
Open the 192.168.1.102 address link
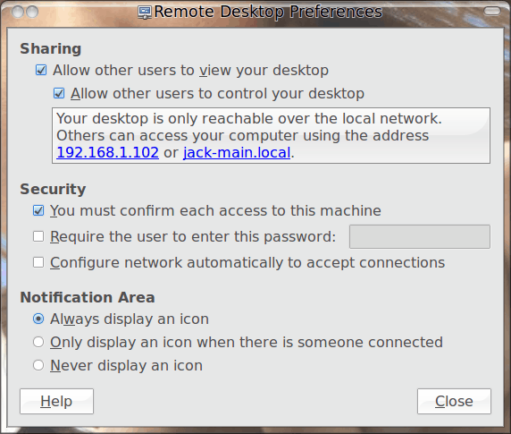coord(107,152)
